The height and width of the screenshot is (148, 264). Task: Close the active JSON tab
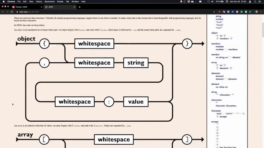pos(74,7)
